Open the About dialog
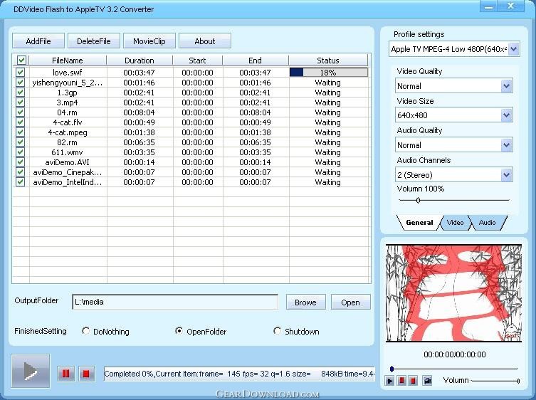Image resolution: width=536 pixels, height=400 pixels. point(205,41)
